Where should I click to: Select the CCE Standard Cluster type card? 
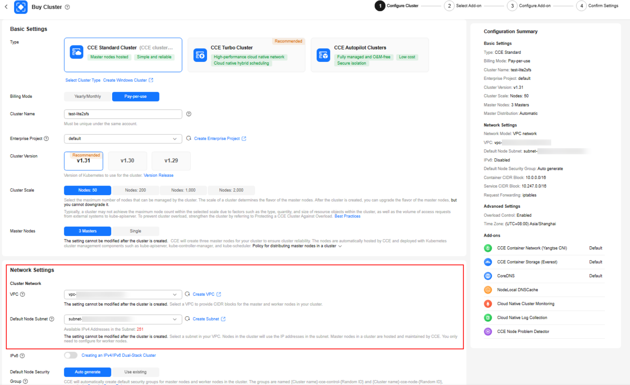123,55
